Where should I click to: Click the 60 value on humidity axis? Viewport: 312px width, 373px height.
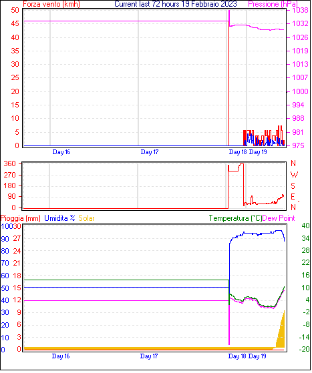coord(5,276)
